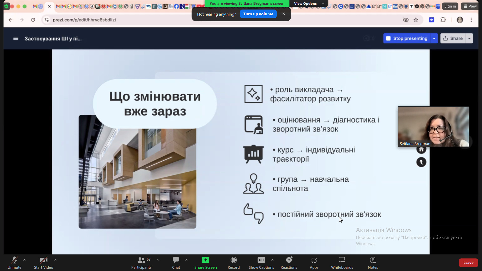The width and height of the screenshot is (482, 271).
Task: Open the View menu at top right
Action: [x=470, y=6]
